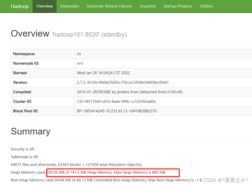252x185 pixels.
Task: Click the 'Block Pool ID:' label cell
Action: point(43,111)
